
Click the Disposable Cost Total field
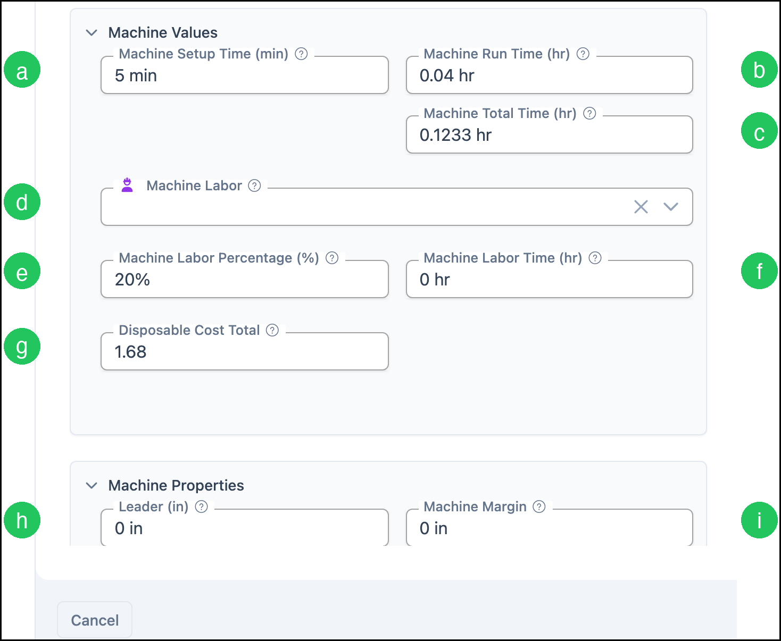pyautogui.click(x=245, y=351)
